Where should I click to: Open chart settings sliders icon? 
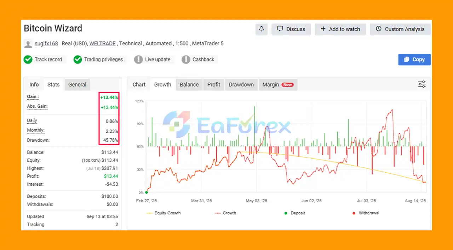click(422, 84)
